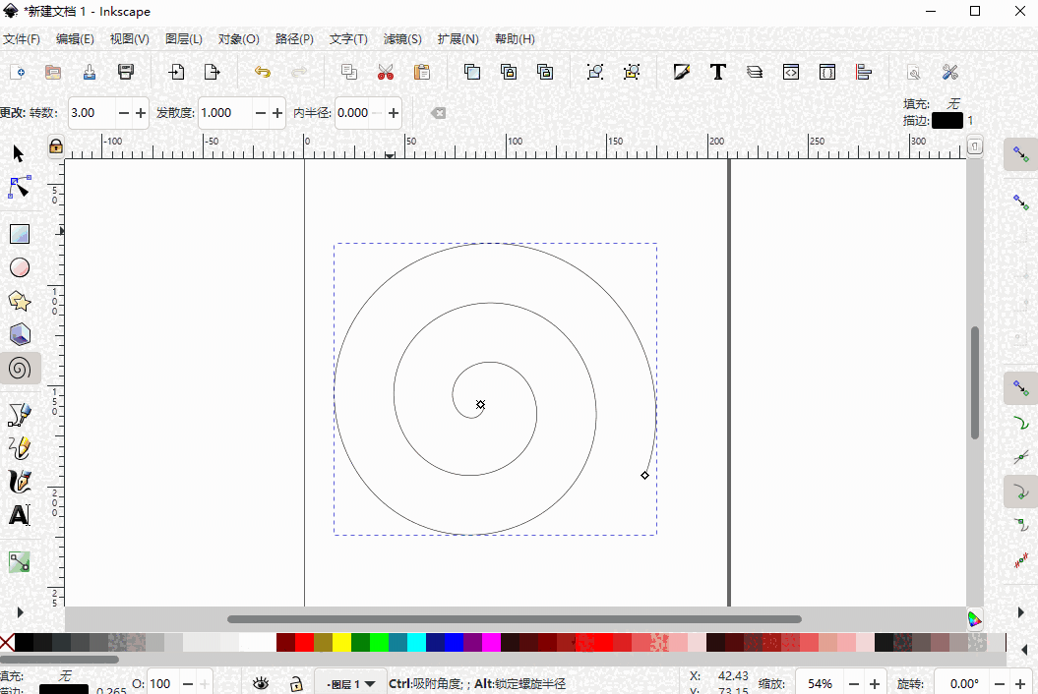
Task: Open the 图层 1 layer dropdown
Action: pos(349,682)
